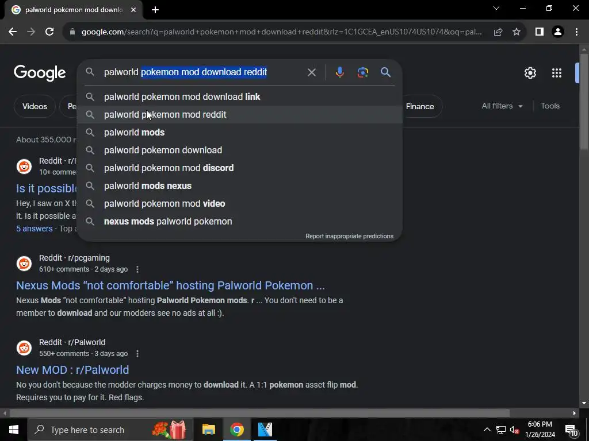Open the browser side panel icon
This screenshot has width=589, height=441.
(540, 32)
